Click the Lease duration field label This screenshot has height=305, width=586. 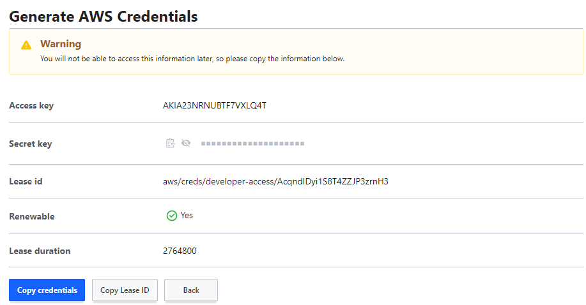pos(40,251)
